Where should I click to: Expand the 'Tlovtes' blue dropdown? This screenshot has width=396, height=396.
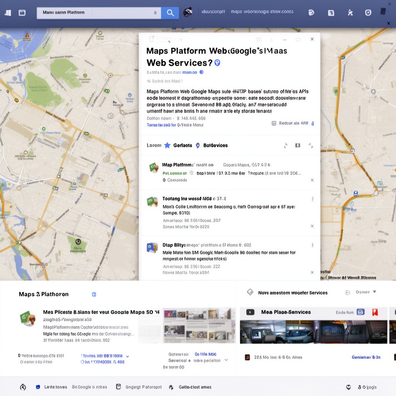[105, 356]
